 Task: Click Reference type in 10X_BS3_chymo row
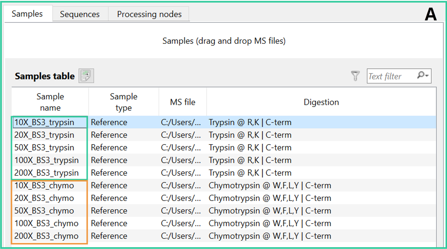point(109,186)
